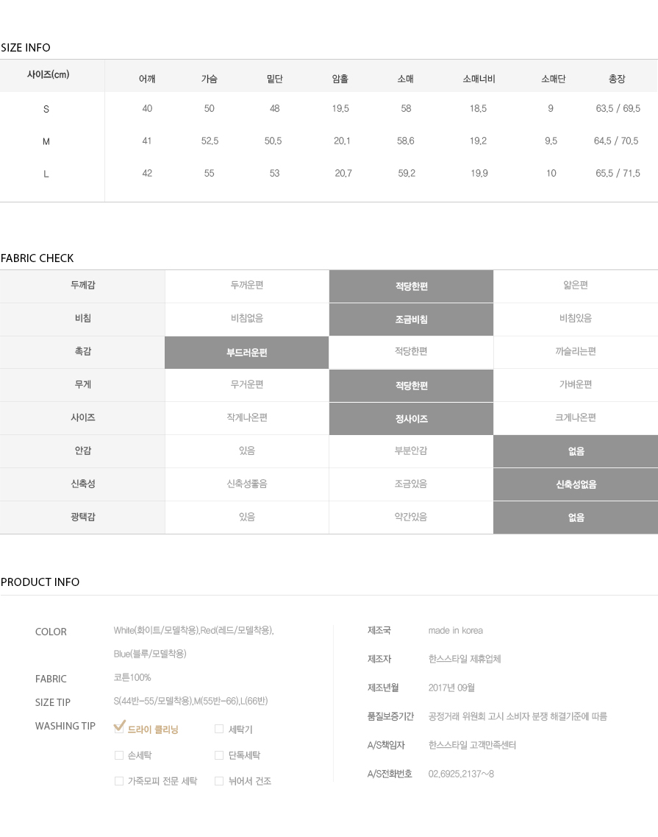Click the highlighted 부드러운편 cell
The image size is (658, 837).
point(247,353)
